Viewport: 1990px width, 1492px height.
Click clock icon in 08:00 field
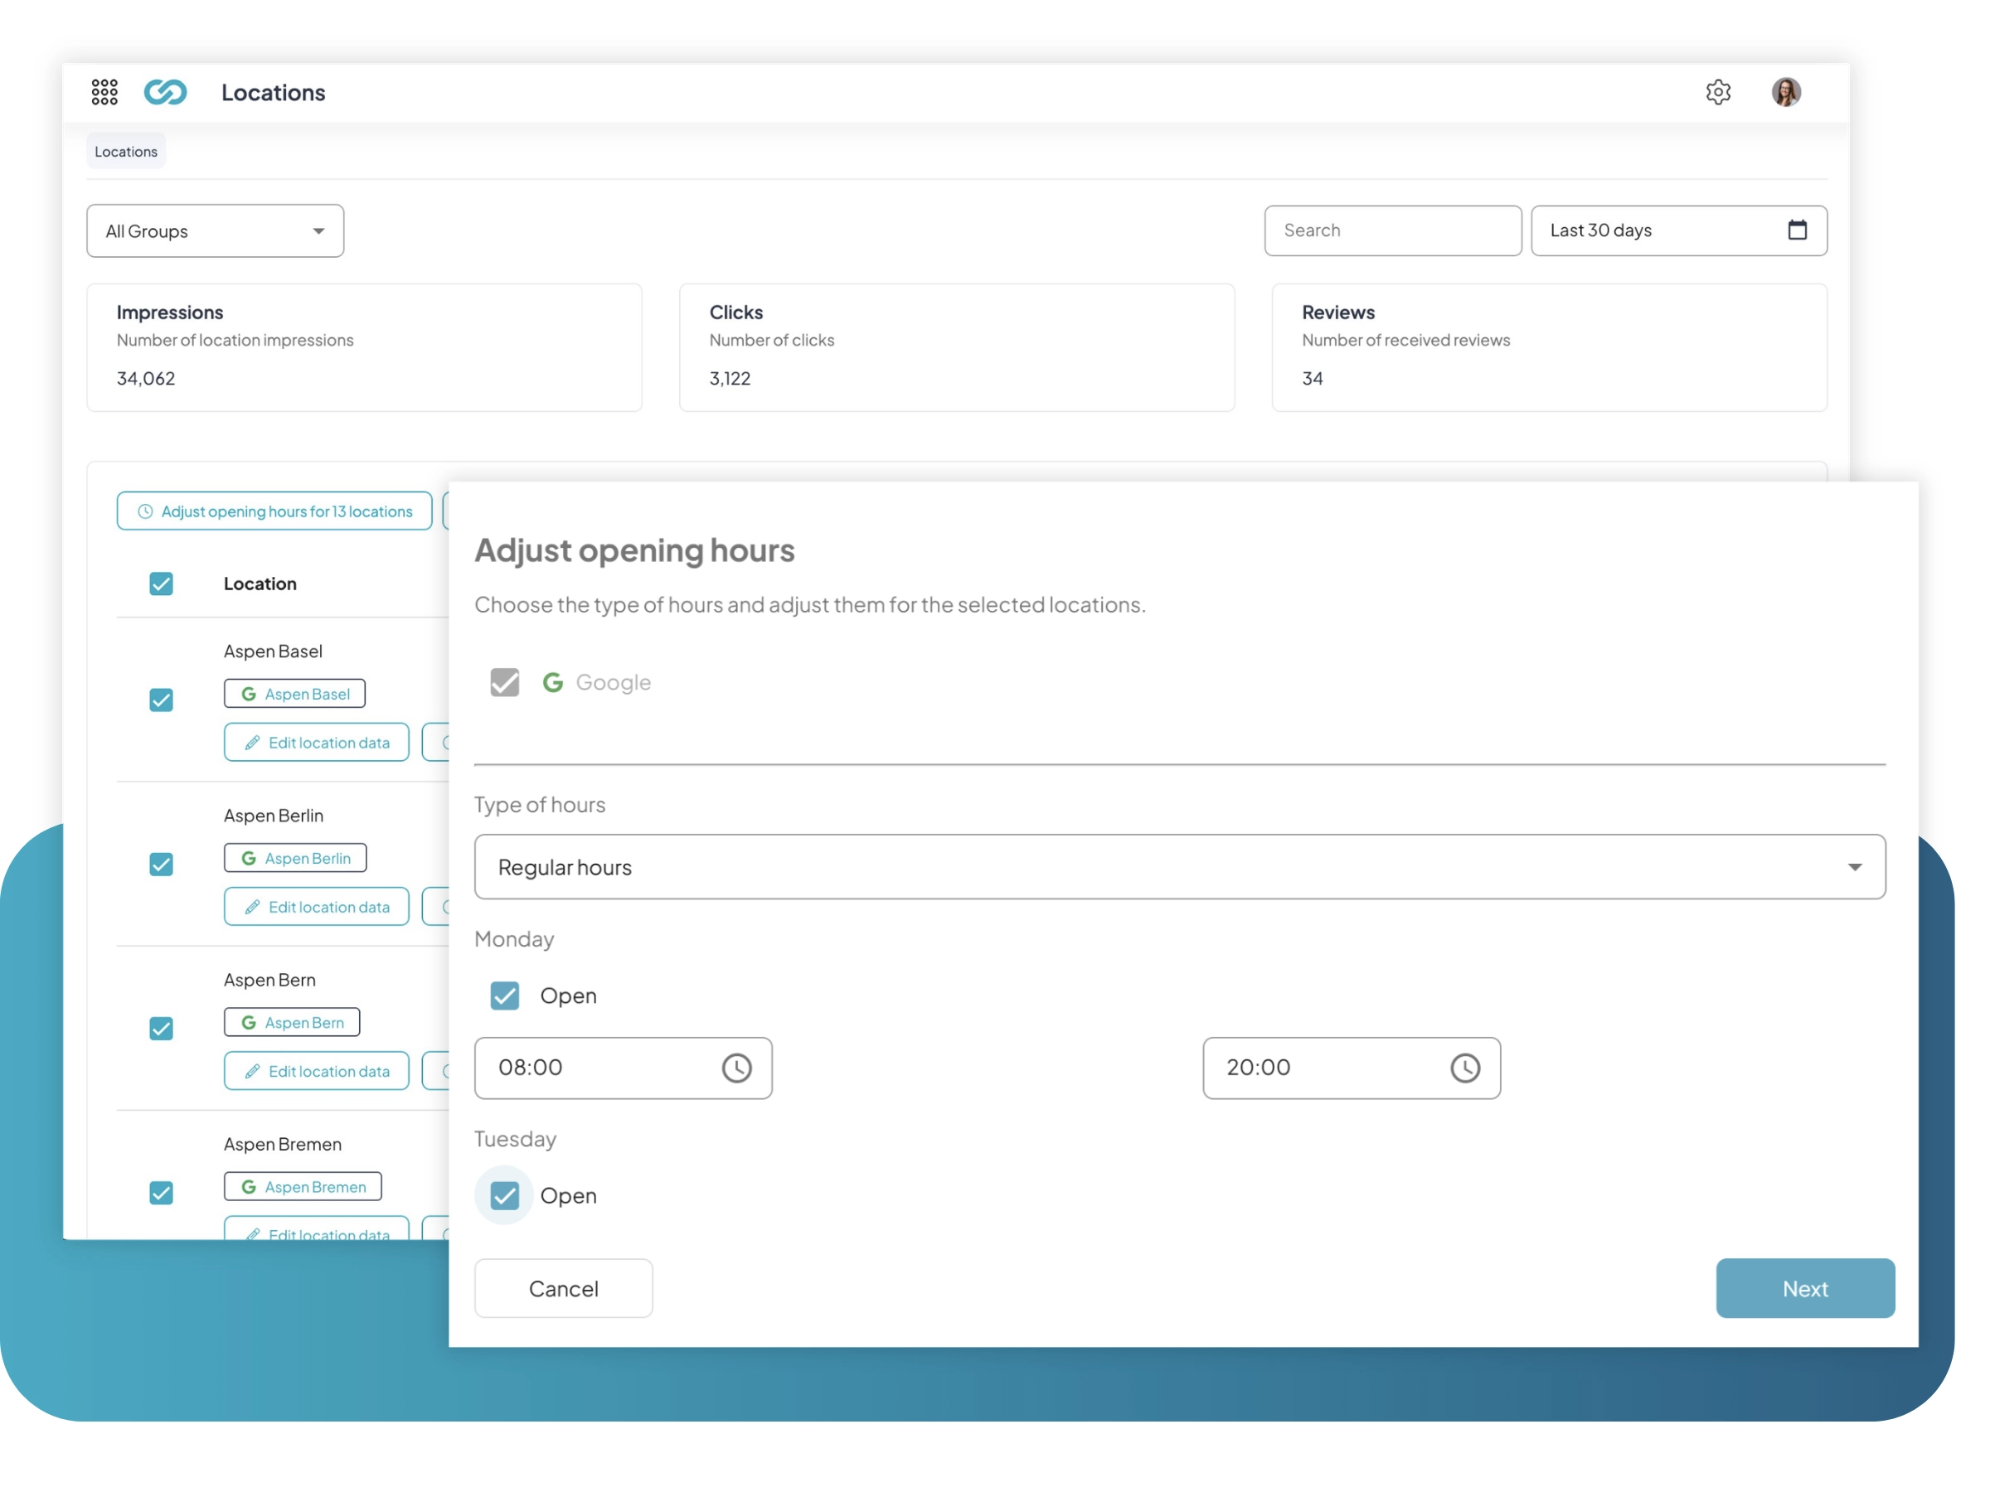736,1068
